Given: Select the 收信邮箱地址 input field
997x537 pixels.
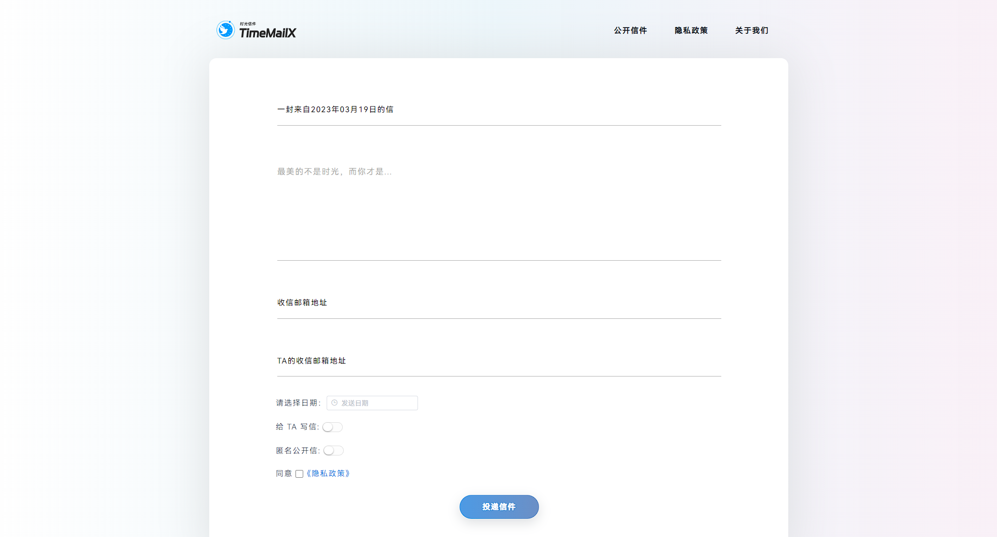Looking at the screenshot, I should (498, 303).
